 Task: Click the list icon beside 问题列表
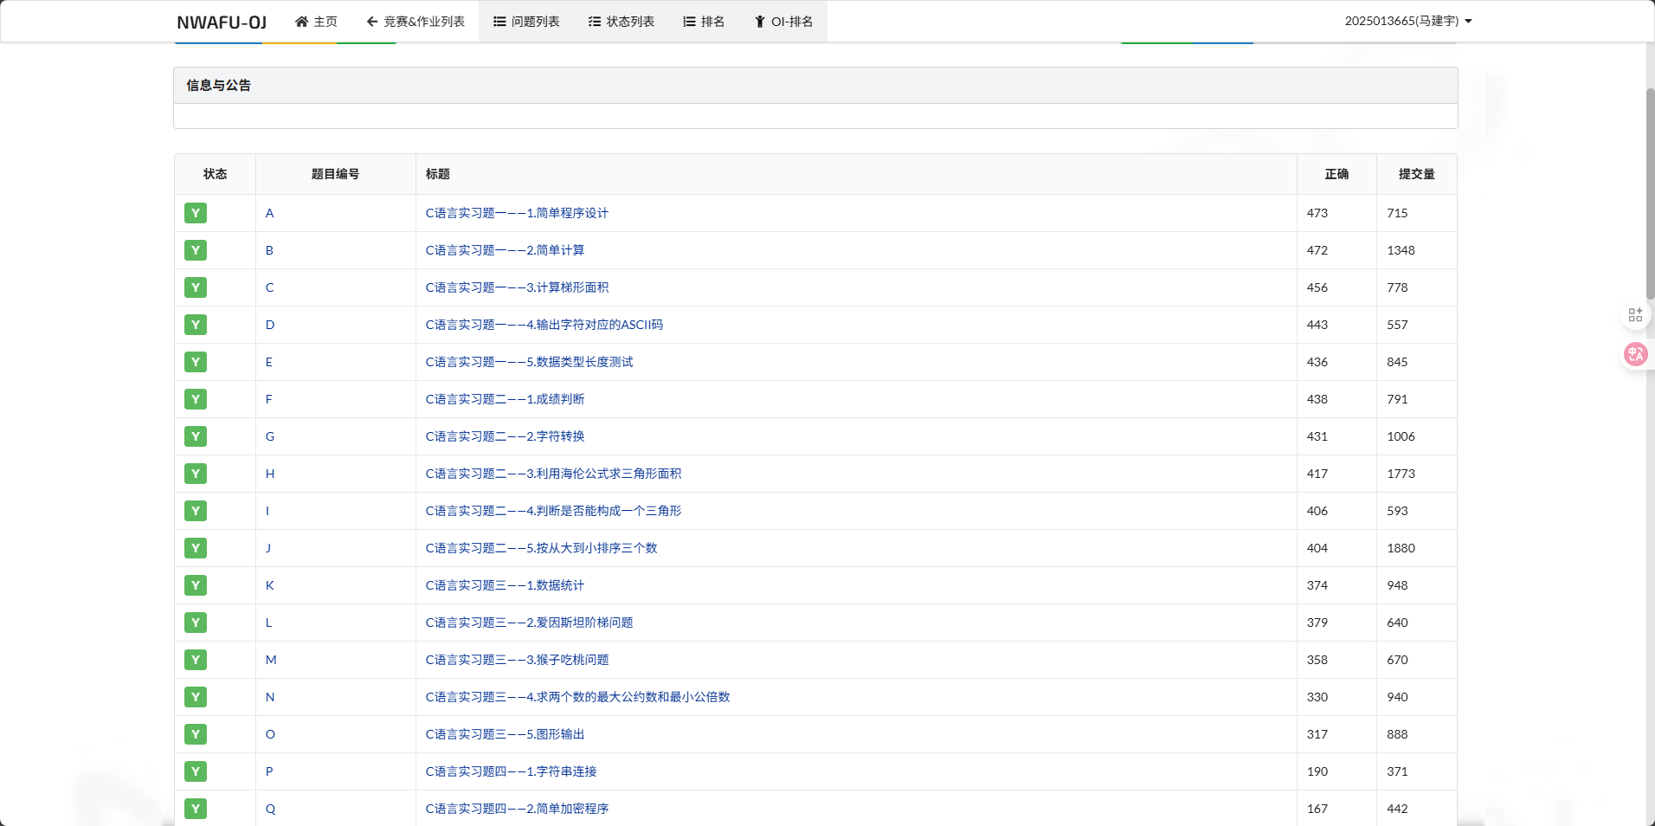pos(499,22)
